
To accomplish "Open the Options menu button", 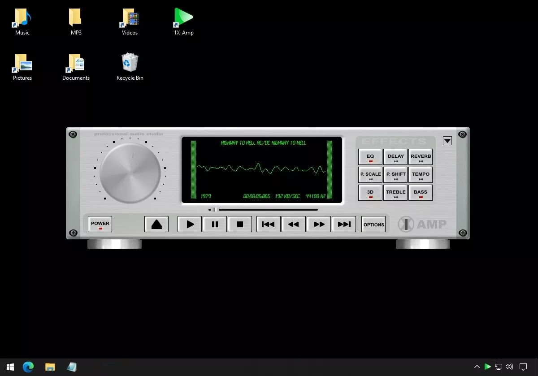I will [x=373, y=224].
